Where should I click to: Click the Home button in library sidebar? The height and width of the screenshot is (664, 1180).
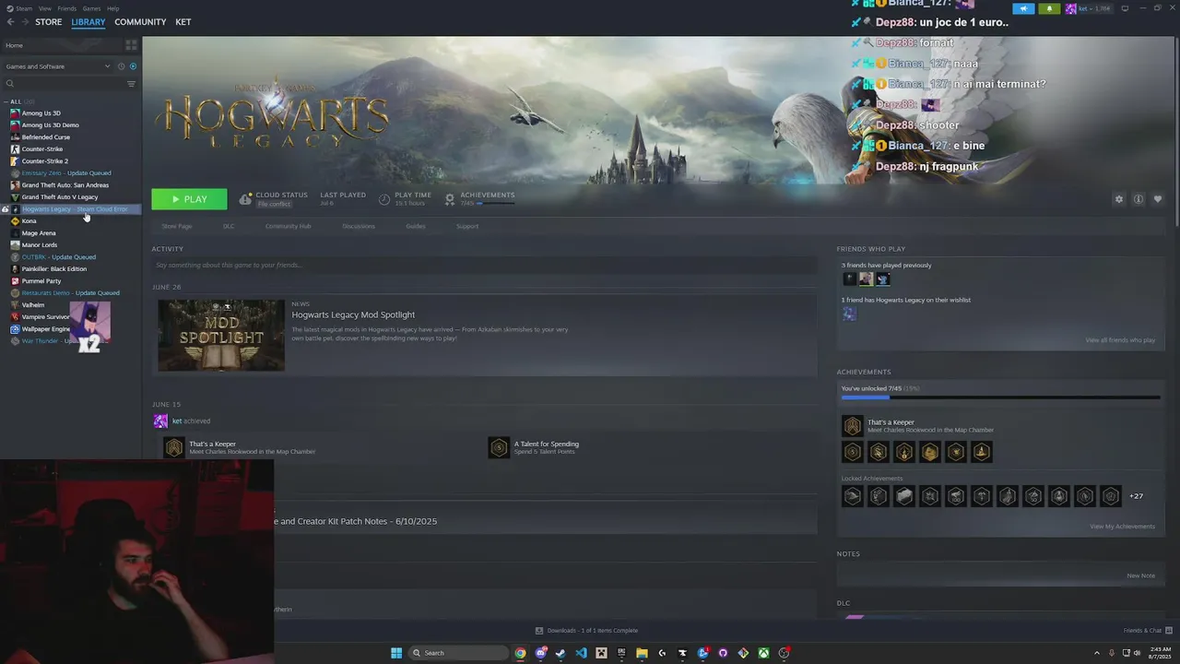point(61,45)
